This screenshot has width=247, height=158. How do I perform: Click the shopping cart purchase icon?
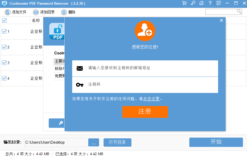[184, 3]
